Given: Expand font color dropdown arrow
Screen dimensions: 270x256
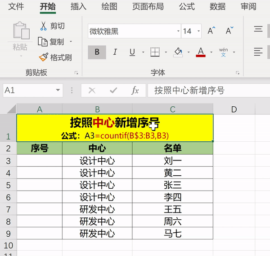Looking at the screenshot, I should pos(211,52).
